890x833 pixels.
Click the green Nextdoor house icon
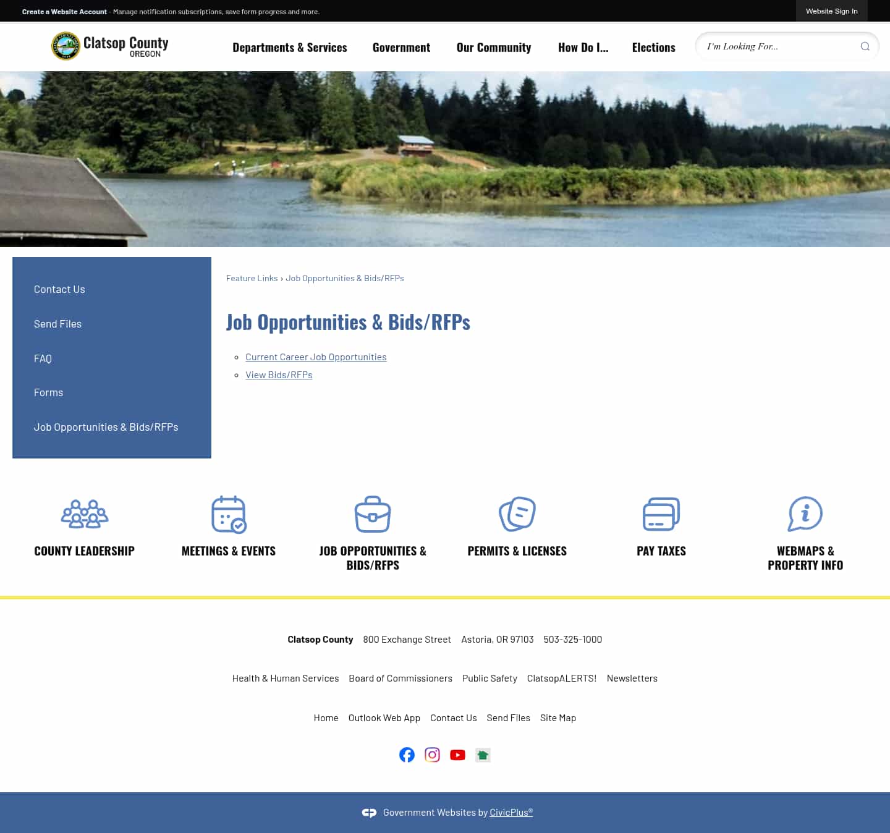(483, 755)
